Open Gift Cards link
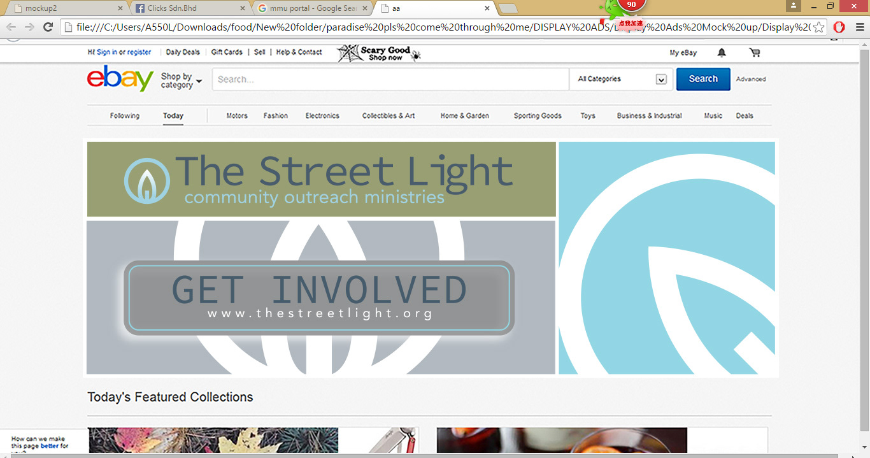 coord(227,52)
